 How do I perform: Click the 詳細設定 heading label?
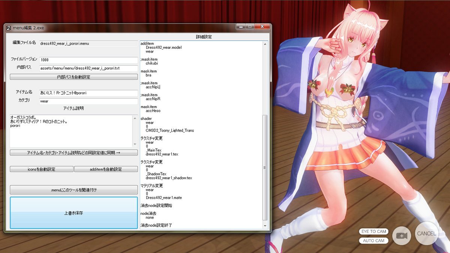click(204, 37)
